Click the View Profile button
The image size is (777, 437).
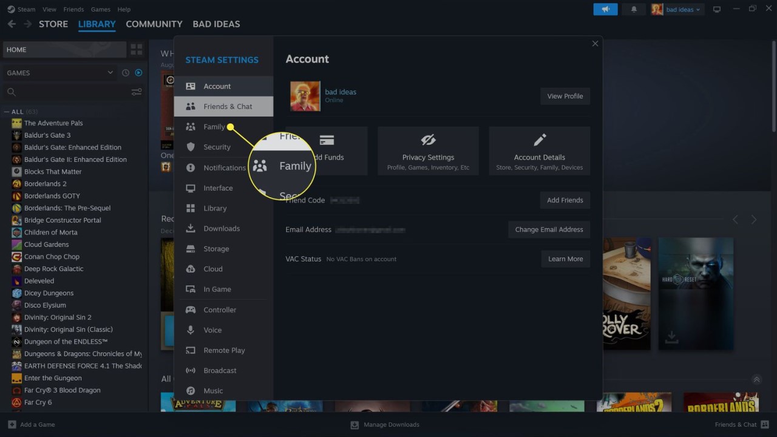click(x=565, y=96)
